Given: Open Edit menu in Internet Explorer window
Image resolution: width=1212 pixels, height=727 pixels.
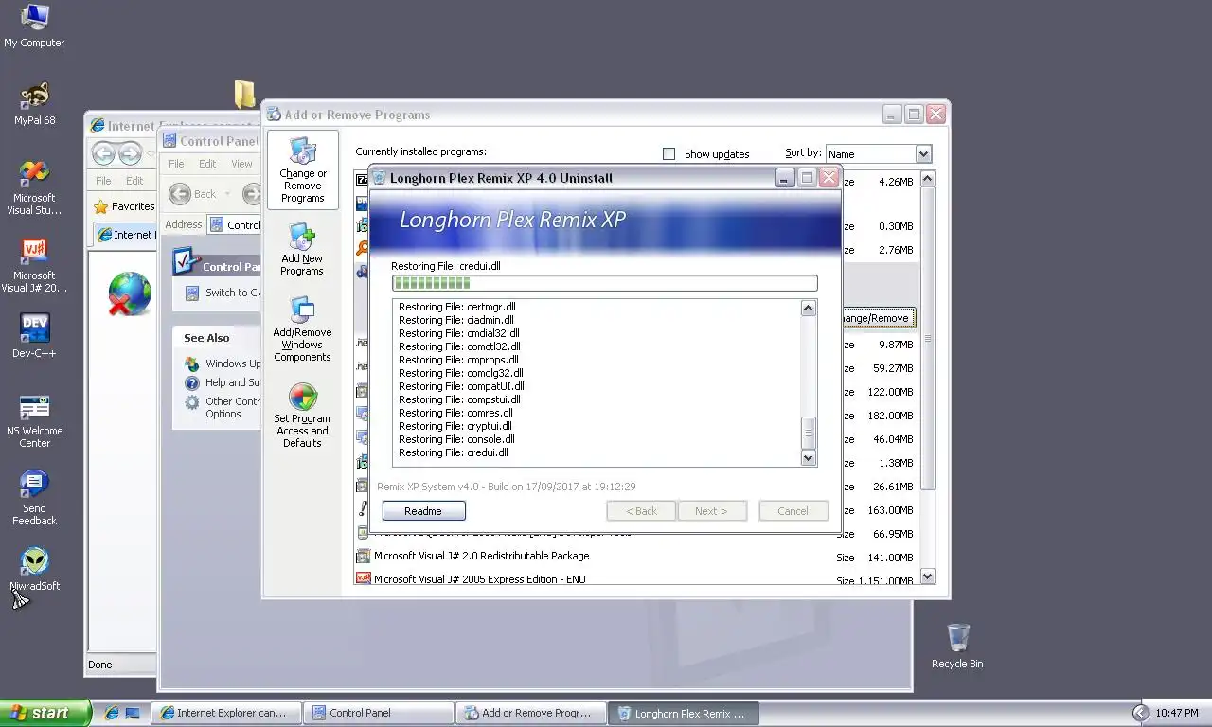Looking at the screenshot, I should click(134, 181).
